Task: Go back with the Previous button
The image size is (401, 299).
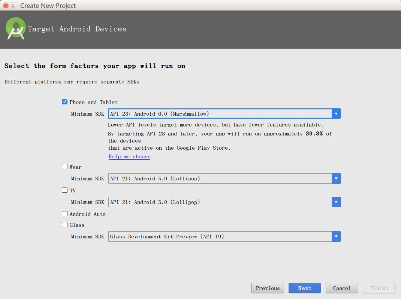Action: (x=268, y=288)
